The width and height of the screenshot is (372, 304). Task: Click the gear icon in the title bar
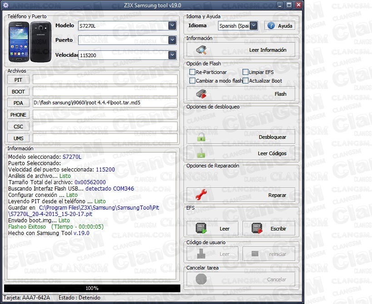pos(6,5)
